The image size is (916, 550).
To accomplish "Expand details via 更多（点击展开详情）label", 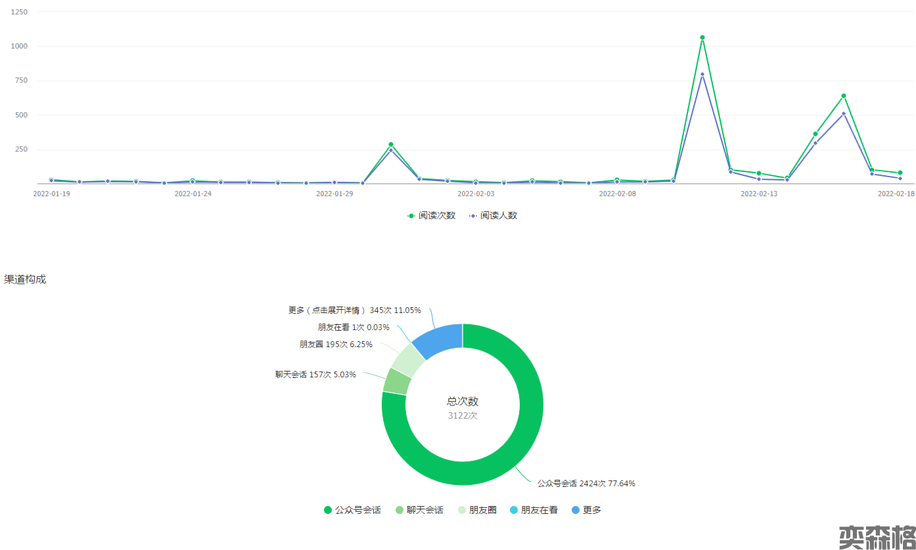I will click(x=354, y=310).
